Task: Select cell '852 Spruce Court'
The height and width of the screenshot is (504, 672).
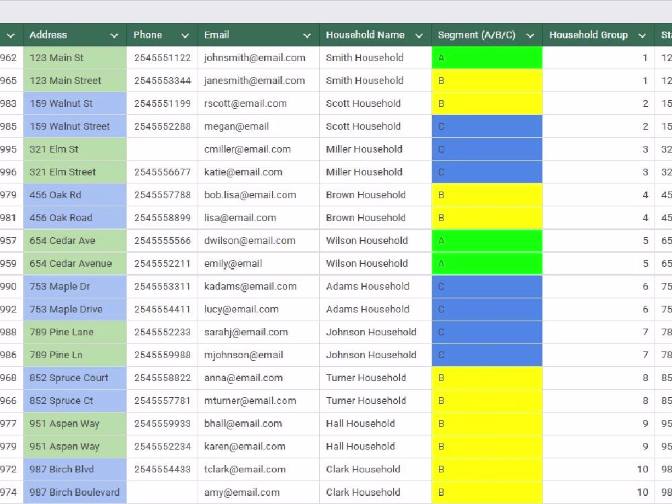Action: 75,378
